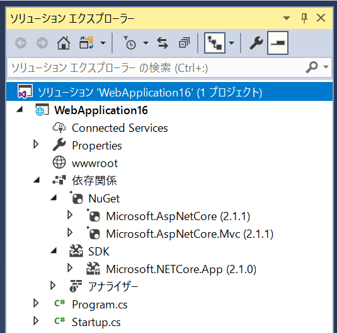Click the Properties wrench icon in tree

(x=59, y=144)
